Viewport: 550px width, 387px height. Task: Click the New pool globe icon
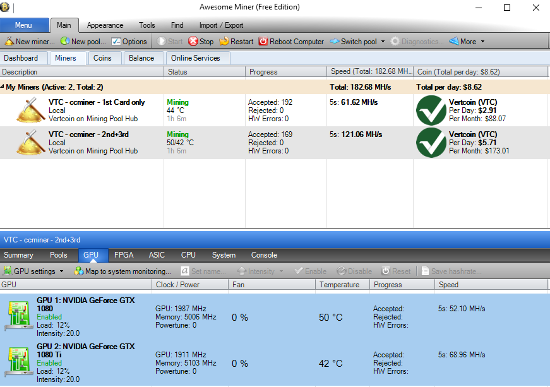(x=65, y=41)
